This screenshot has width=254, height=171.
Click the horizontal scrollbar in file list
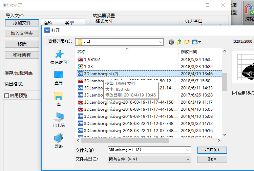click(x=135, y=140)
